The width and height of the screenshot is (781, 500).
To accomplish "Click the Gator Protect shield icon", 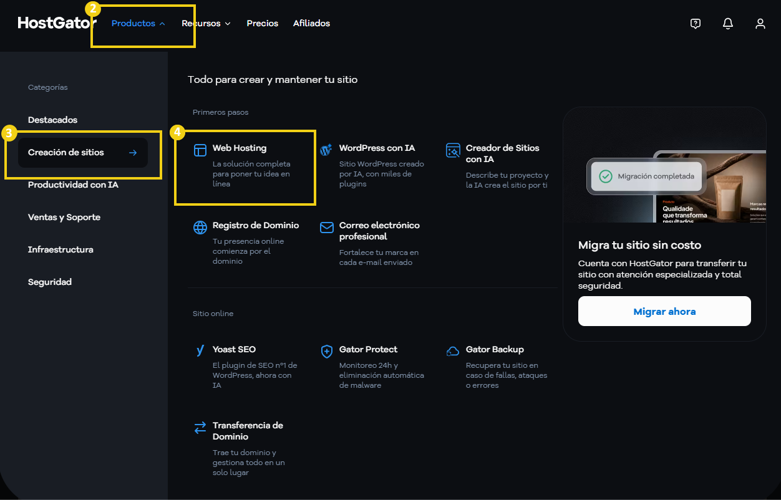I will click(326, 351).
